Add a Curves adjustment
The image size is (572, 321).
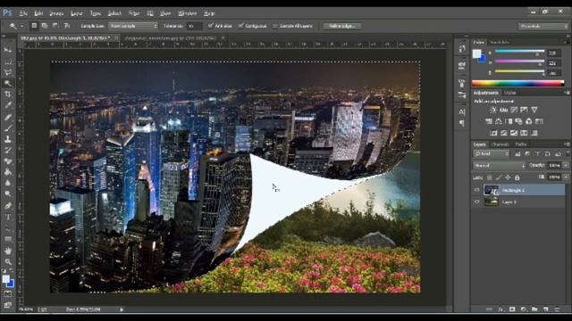pyautogui.click(x=514, y=110)
